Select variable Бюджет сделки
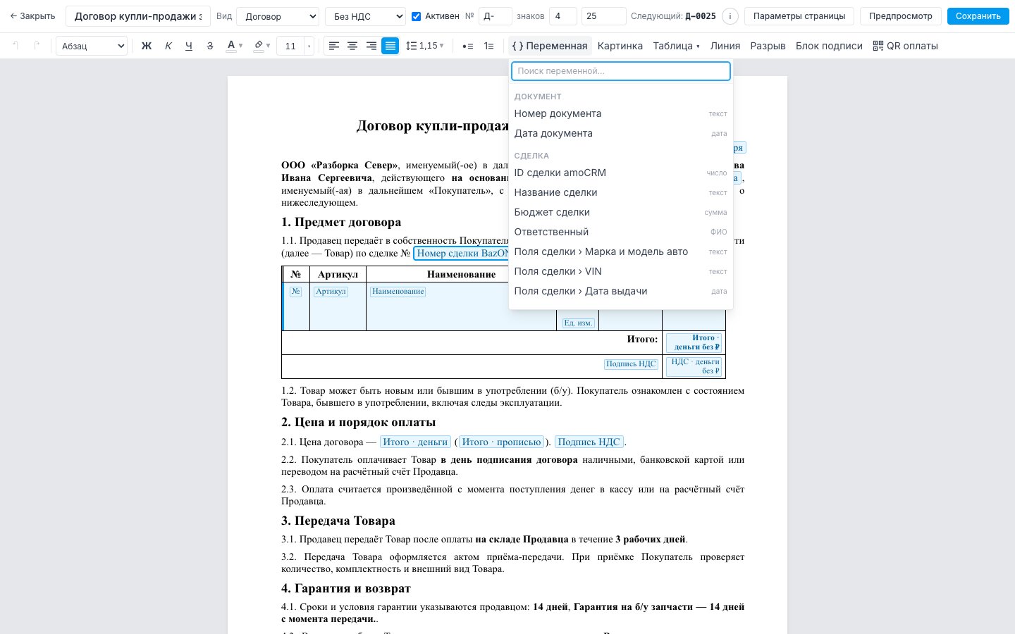 coord(620,212)
